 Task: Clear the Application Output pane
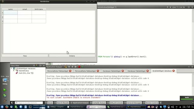coord(65,67)
